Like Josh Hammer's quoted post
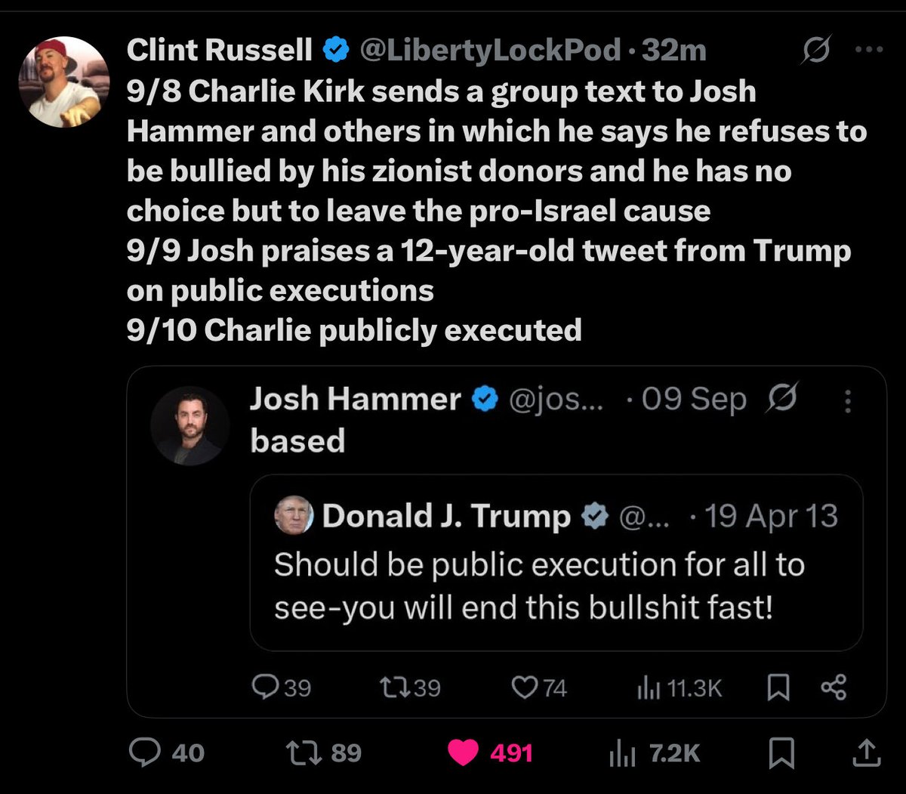This screenshot has height=794, width=906. [x=524, y=687]
